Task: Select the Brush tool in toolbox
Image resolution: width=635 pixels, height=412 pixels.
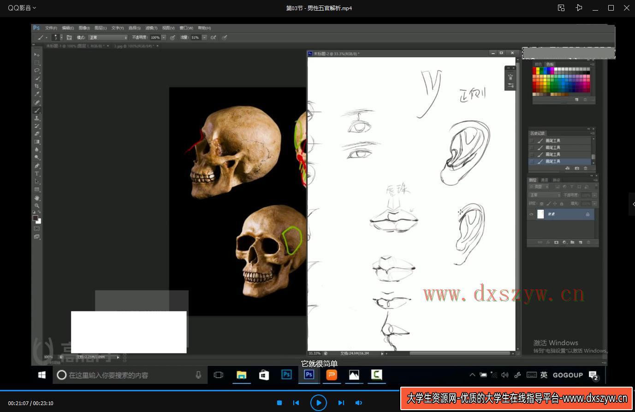Action: pos(37,110)
